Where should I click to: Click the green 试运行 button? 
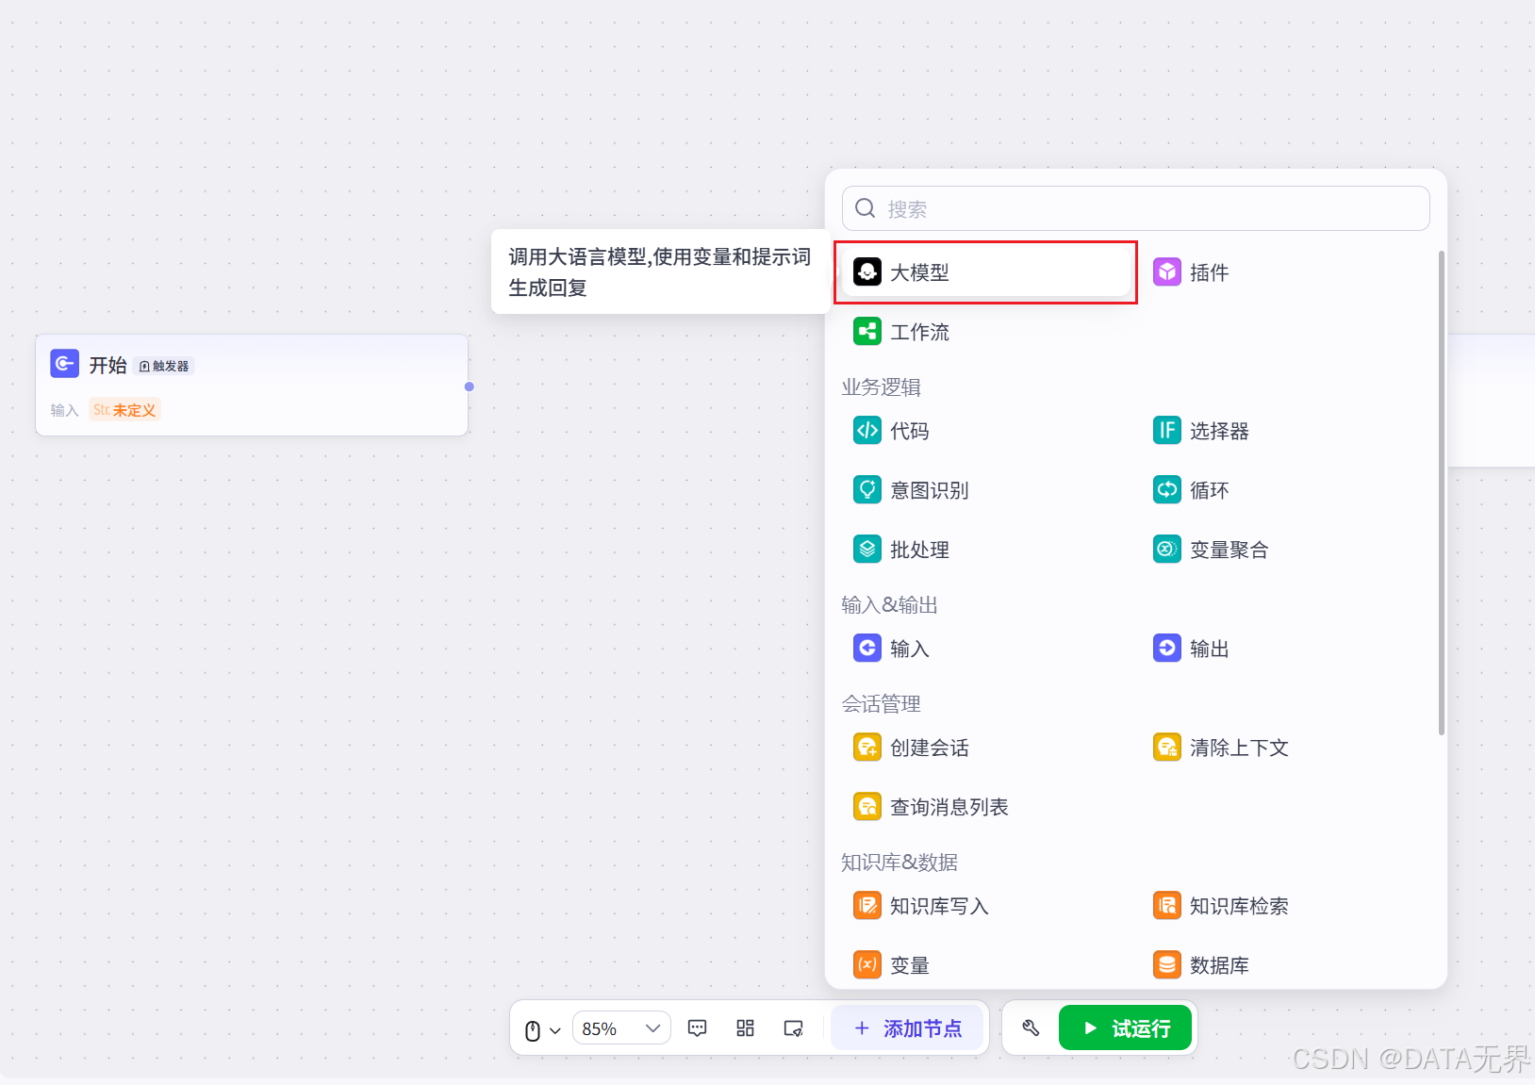(x=1126, y=1028)
